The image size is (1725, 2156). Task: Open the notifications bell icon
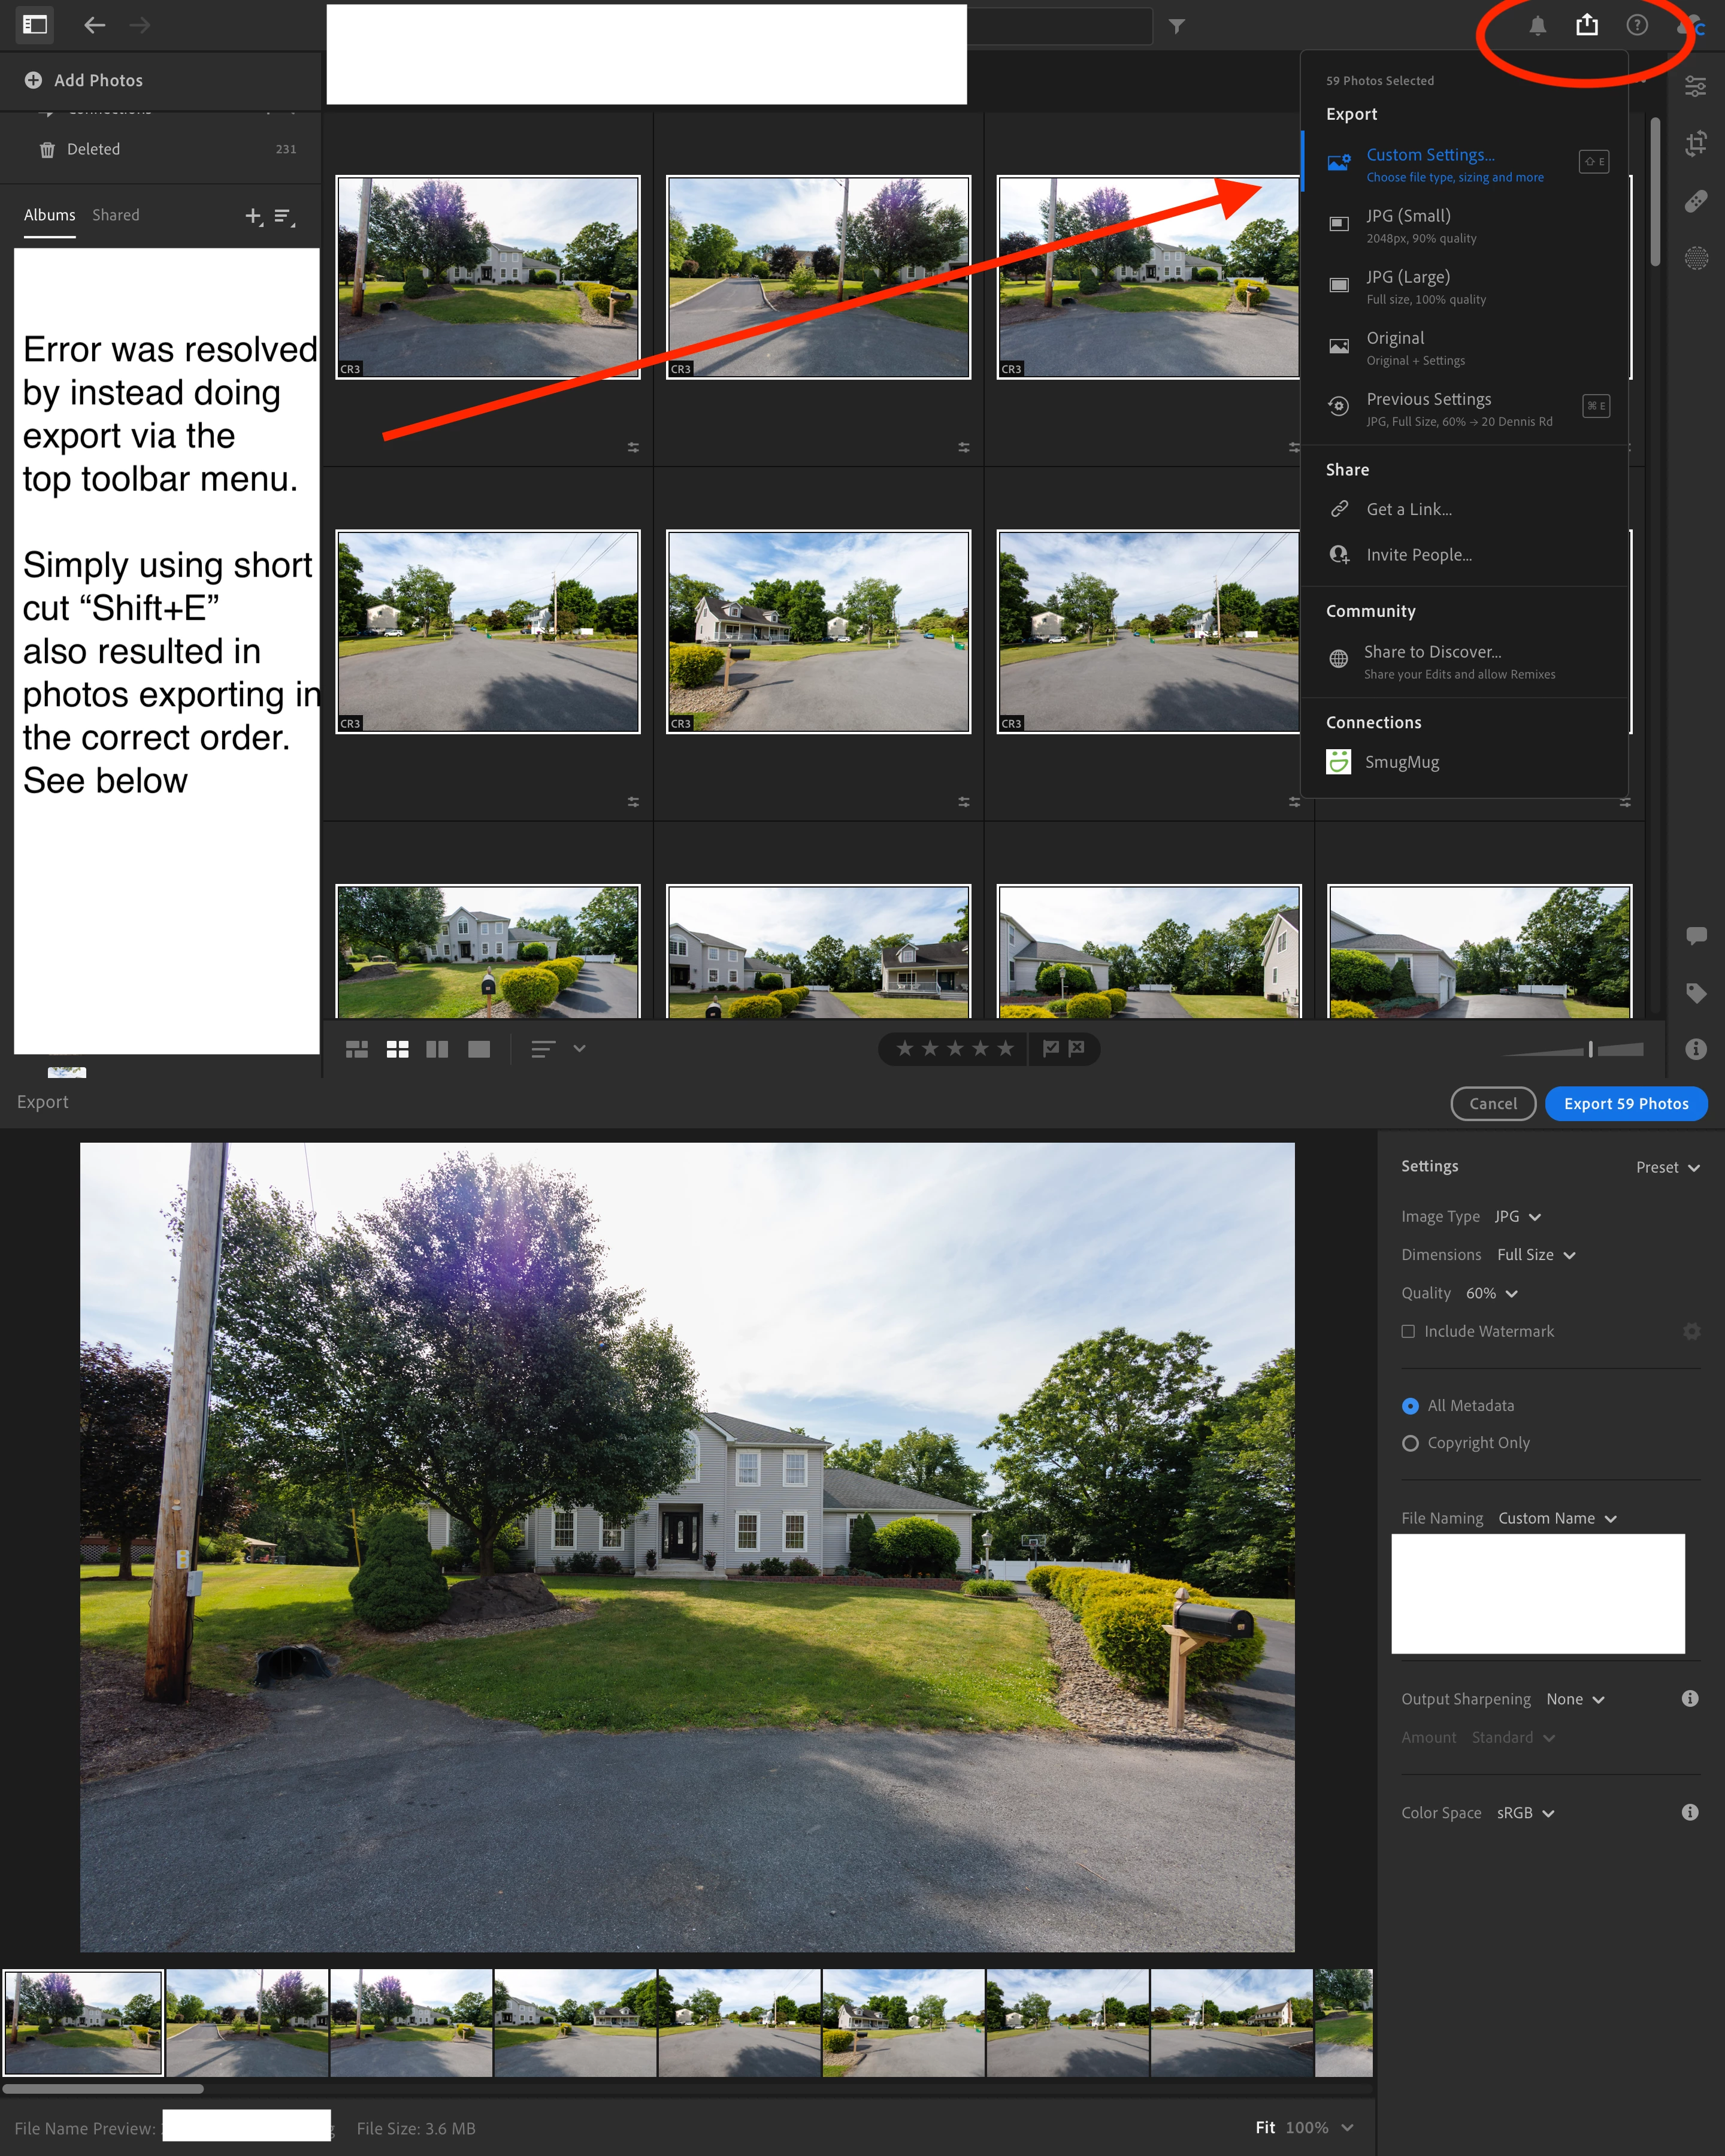1537,26
